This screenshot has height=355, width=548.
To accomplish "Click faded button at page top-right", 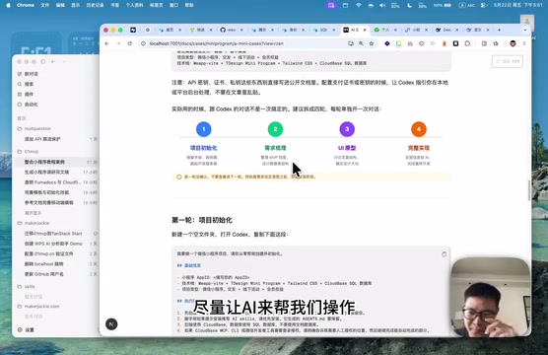I will tap(508, 61).
